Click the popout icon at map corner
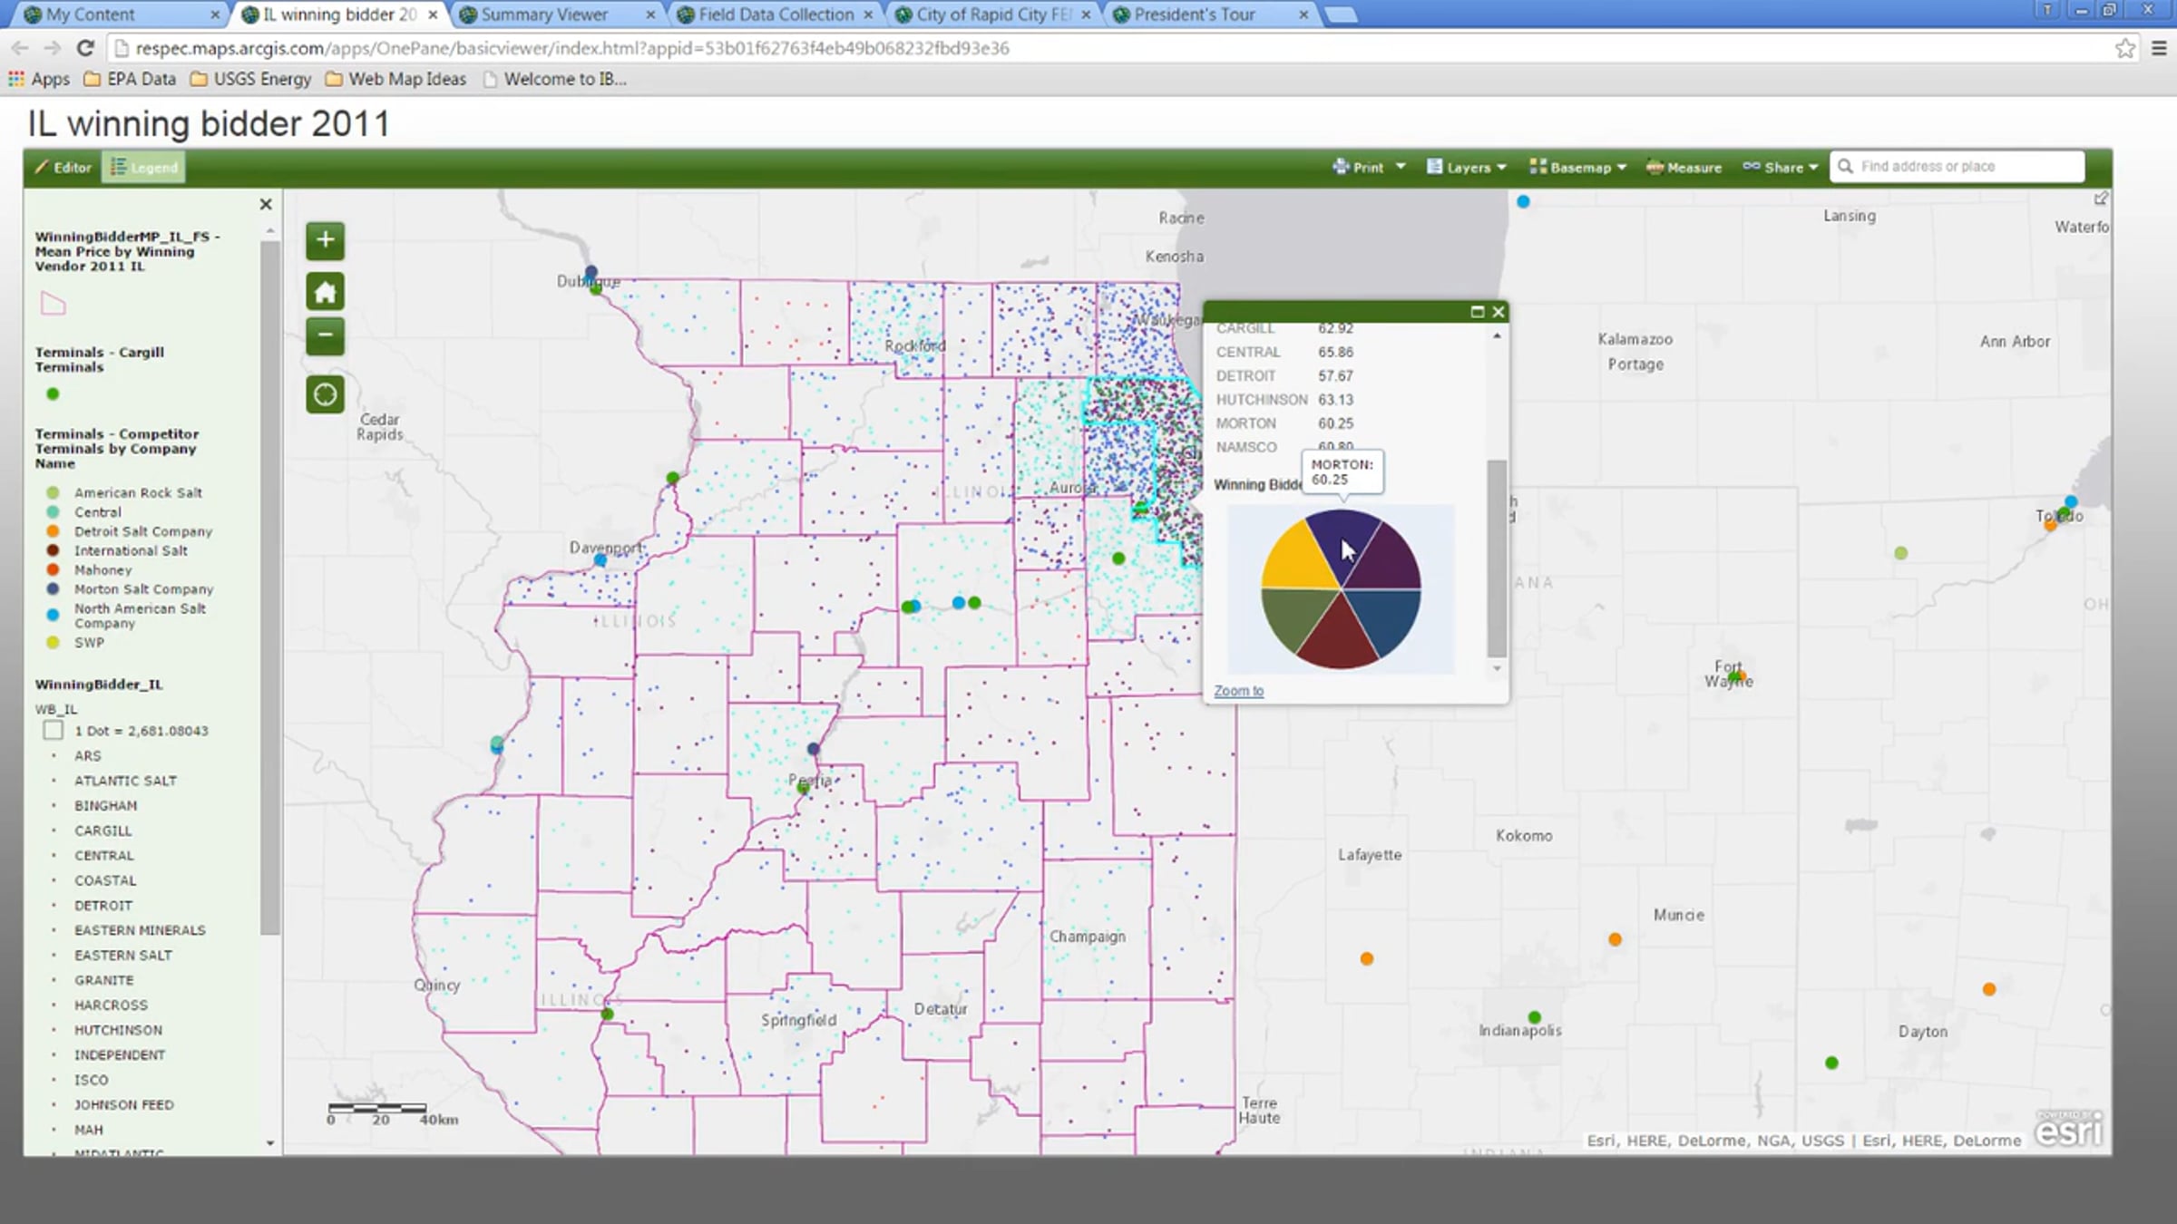The height and width of the screenshot is (1224, 2177). pyautogui.click(x=2101, y=199)
